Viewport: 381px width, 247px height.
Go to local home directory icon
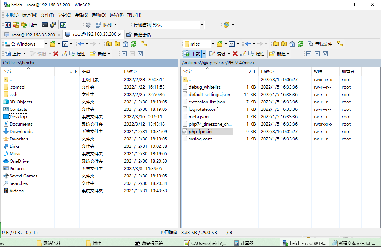point(125,44)
